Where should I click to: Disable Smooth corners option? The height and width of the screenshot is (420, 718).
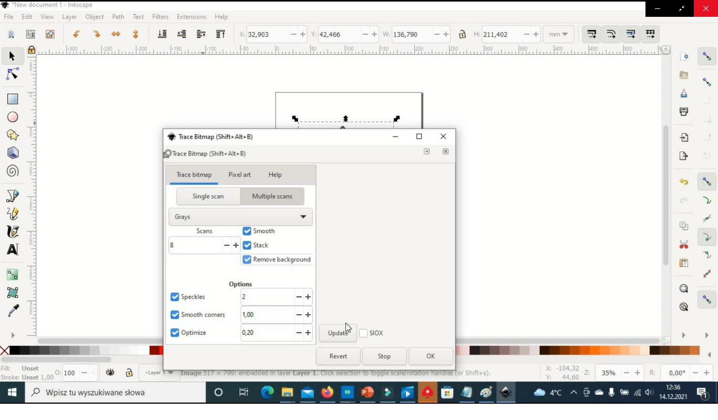(x=175, y=315)
